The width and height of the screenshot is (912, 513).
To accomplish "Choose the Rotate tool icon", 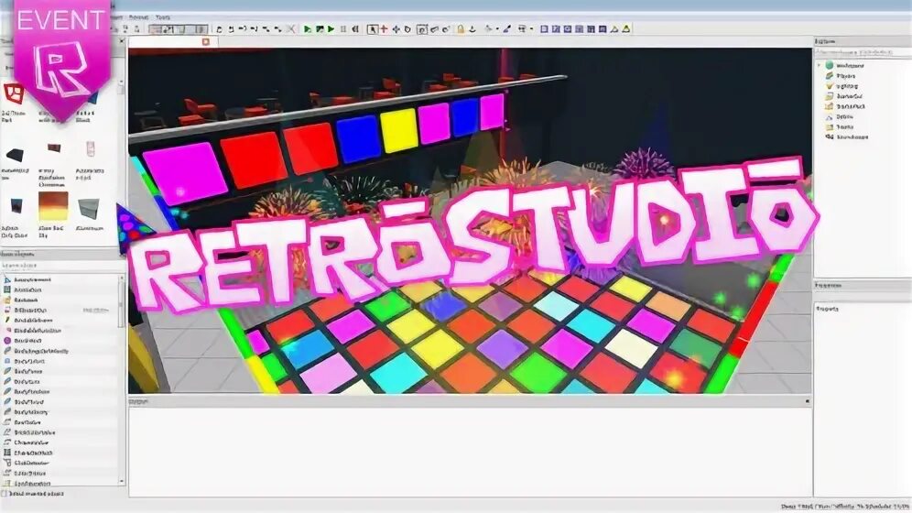I will pos(407,28).
